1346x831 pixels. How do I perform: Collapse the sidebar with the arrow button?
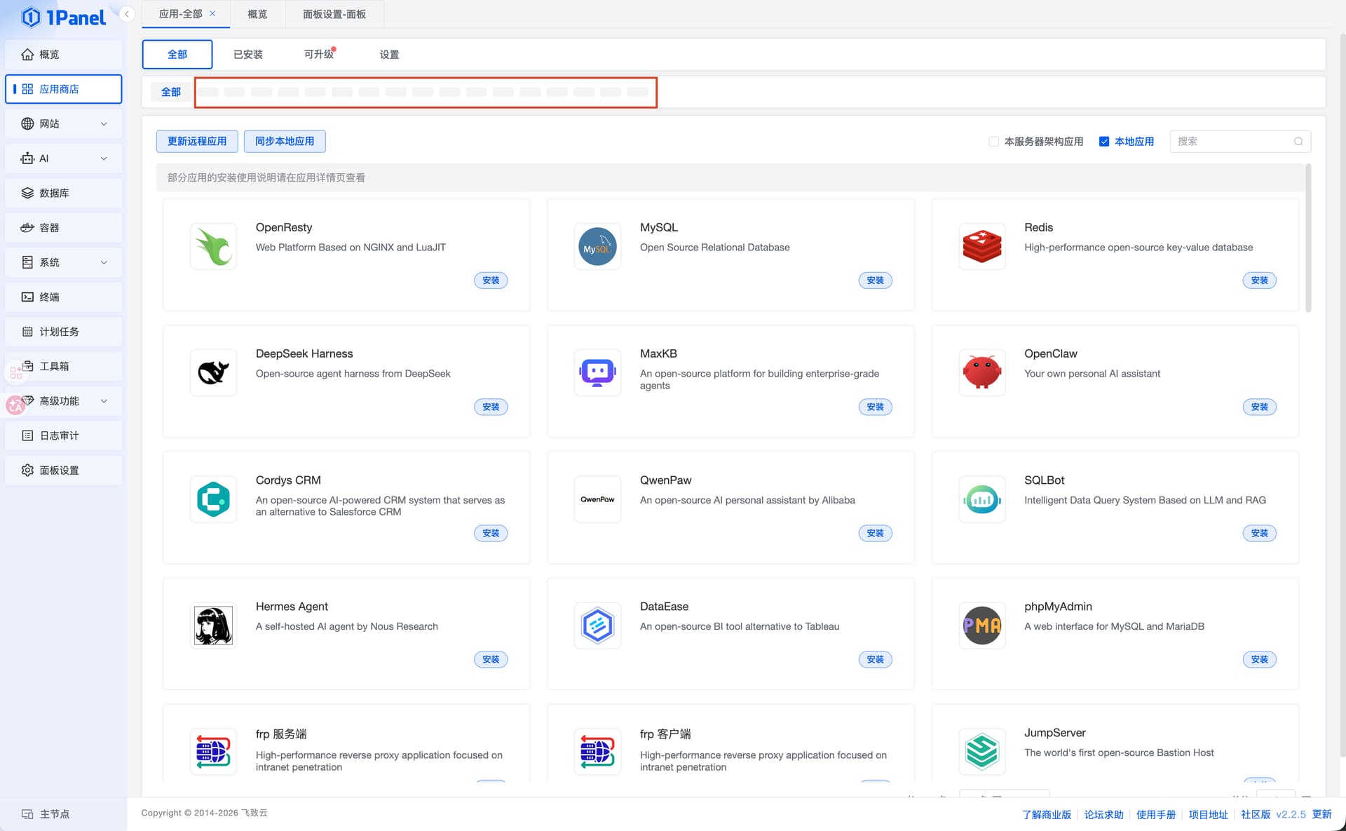pos(127,14)
